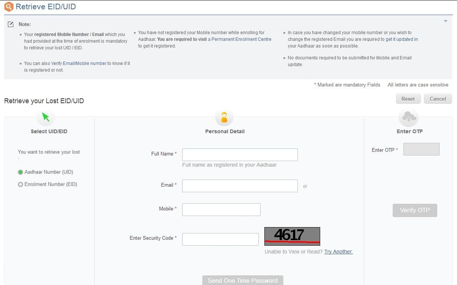This screenshot has width=457, height=285.
Task: Open the Try Another captcha link
Action: tap(338, 252)
